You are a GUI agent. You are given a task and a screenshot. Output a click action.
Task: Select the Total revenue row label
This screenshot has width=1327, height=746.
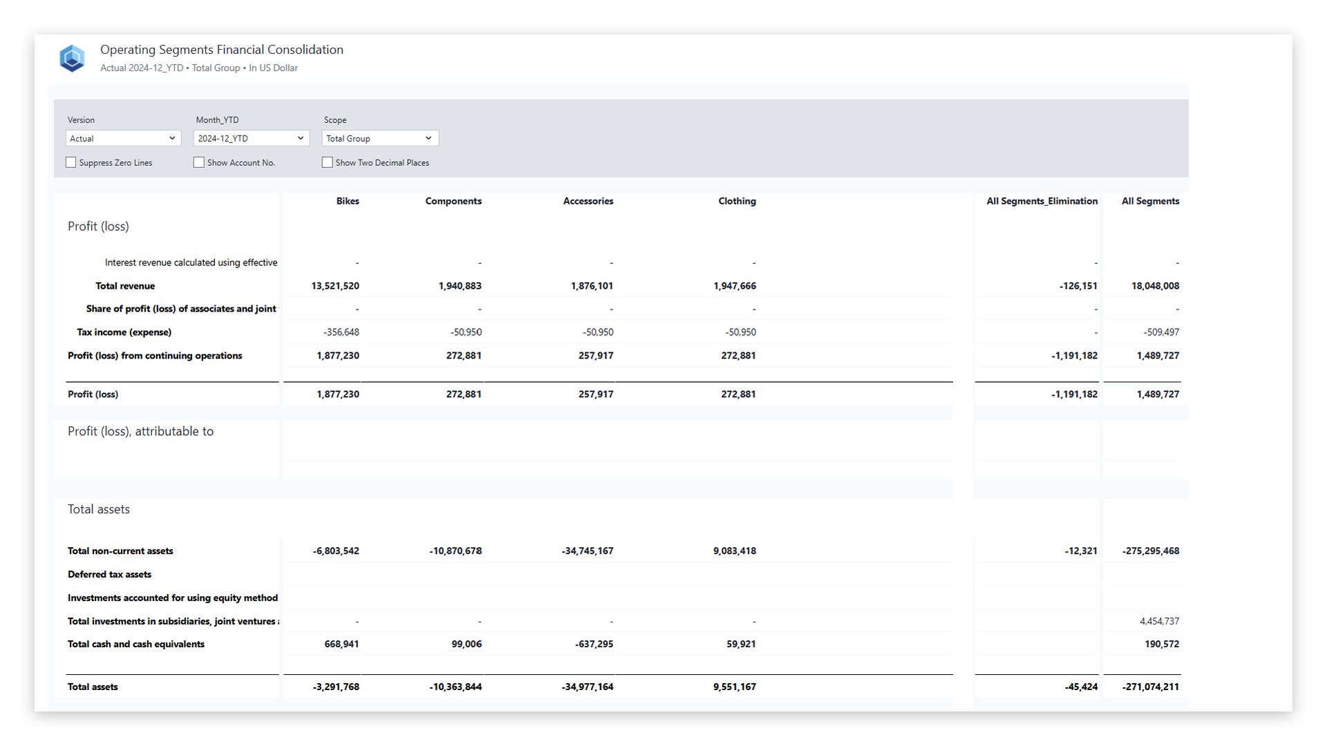pos(125,285)
